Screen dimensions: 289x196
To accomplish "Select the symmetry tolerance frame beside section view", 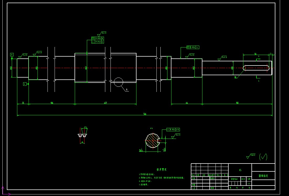I will pos(173,129).
